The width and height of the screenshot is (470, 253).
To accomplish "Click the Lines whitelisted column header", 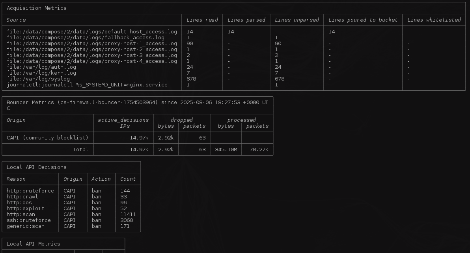I will point(434,20).
